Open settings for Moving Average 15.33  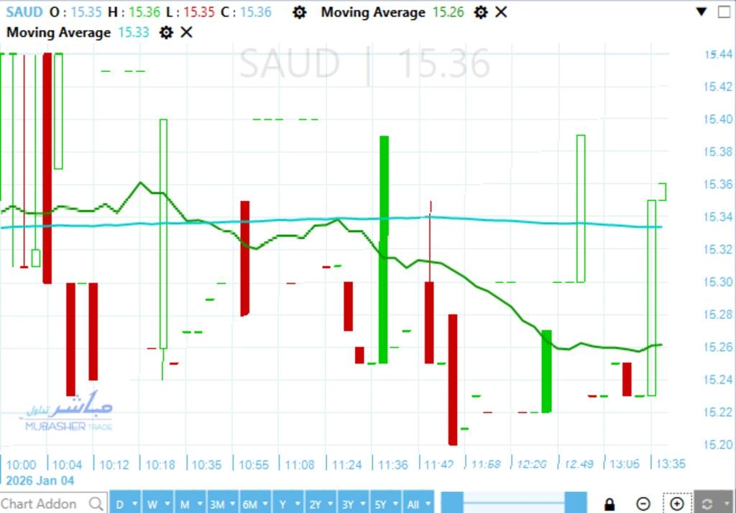[166, 32]
